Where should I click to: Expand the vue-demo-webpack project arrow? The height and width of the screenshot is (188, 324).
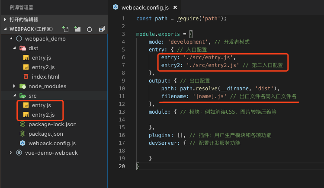(x=11, y=153)
